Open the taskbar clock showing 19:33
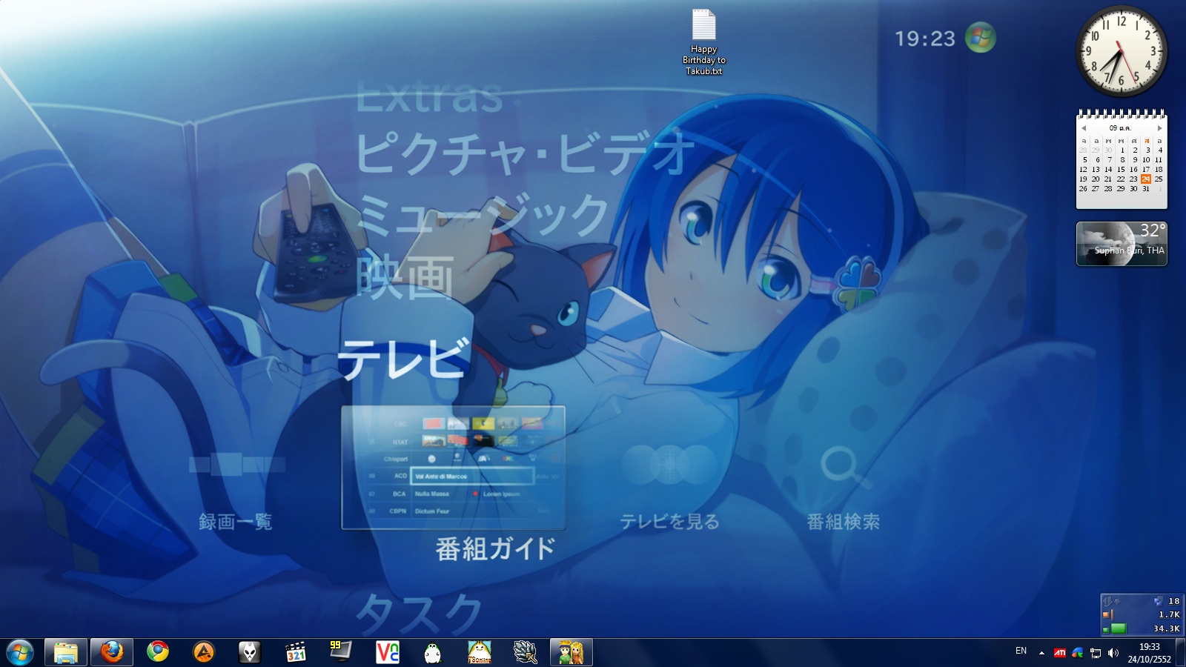Screen dimensions: 1186x667 (1149, 653)
